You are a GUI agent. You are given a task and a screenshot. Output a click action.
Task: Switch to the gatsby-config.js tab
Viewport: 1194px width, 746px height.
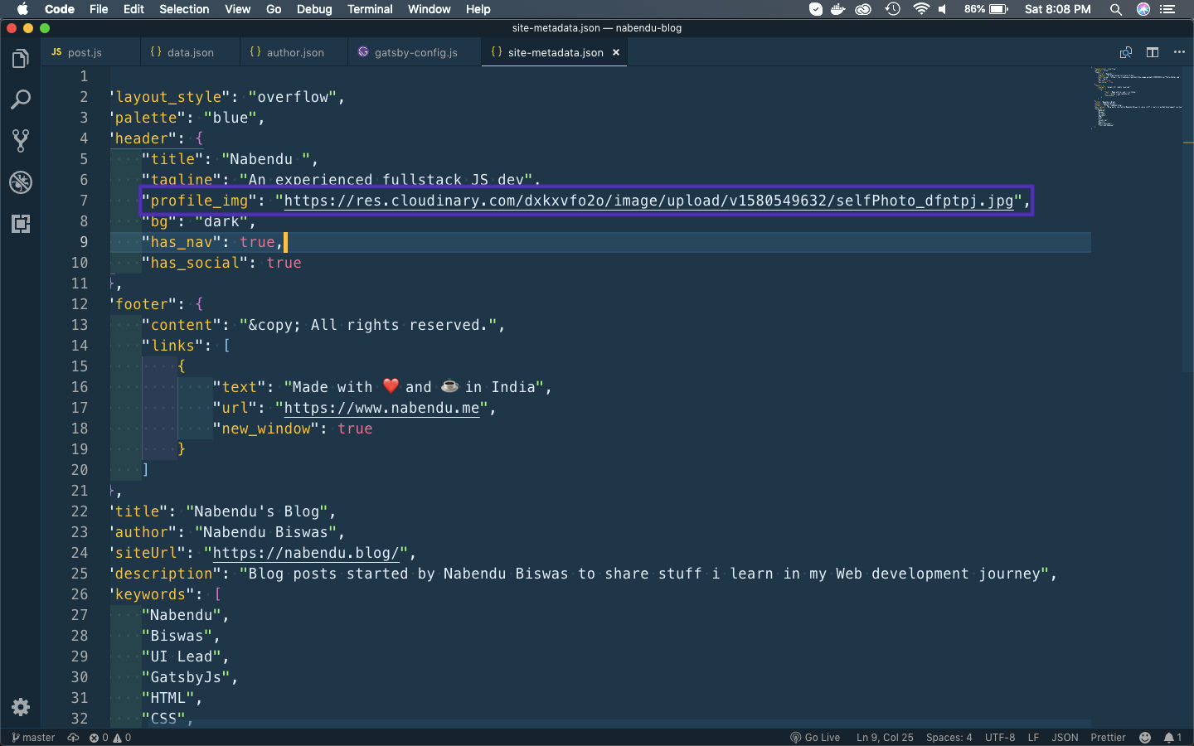(x=415, y=52)
